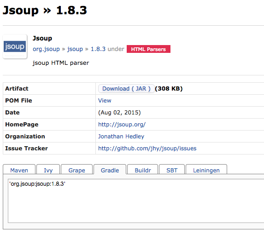264x234 pixels.
Task: Open the 1.8.3 version breadcrumb link
Action: (x=98, y=49)
